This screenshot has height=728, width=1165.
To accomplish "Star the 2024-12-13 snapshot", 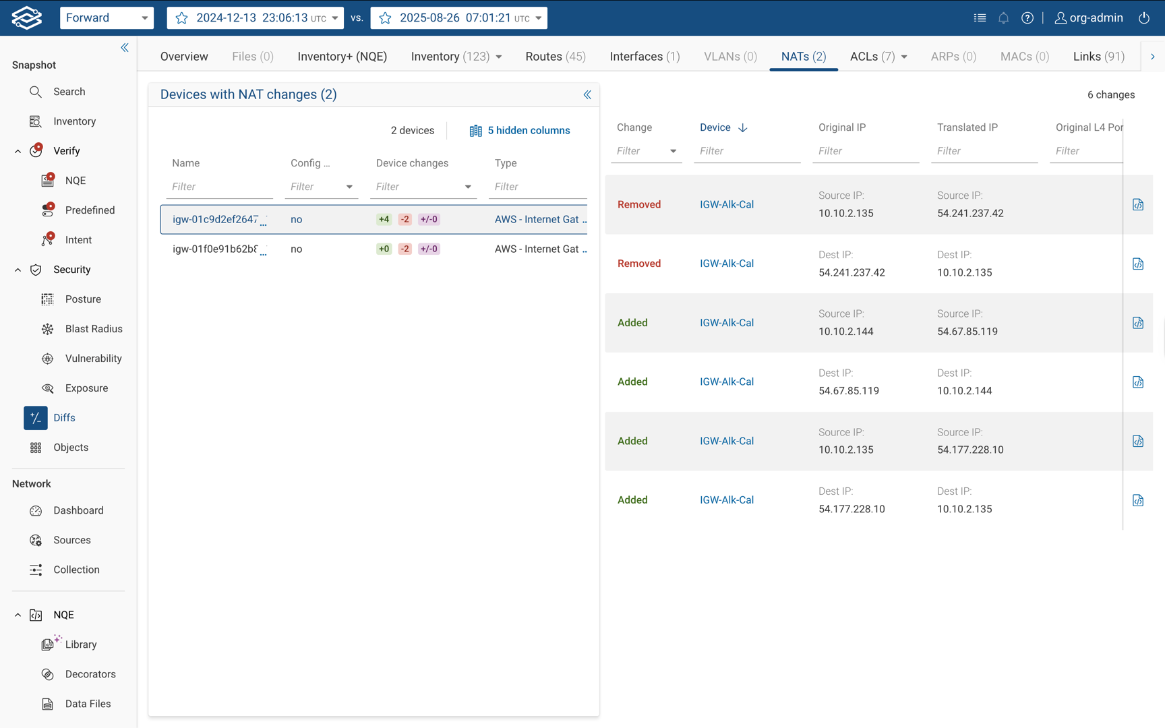I will pos(182,18).
